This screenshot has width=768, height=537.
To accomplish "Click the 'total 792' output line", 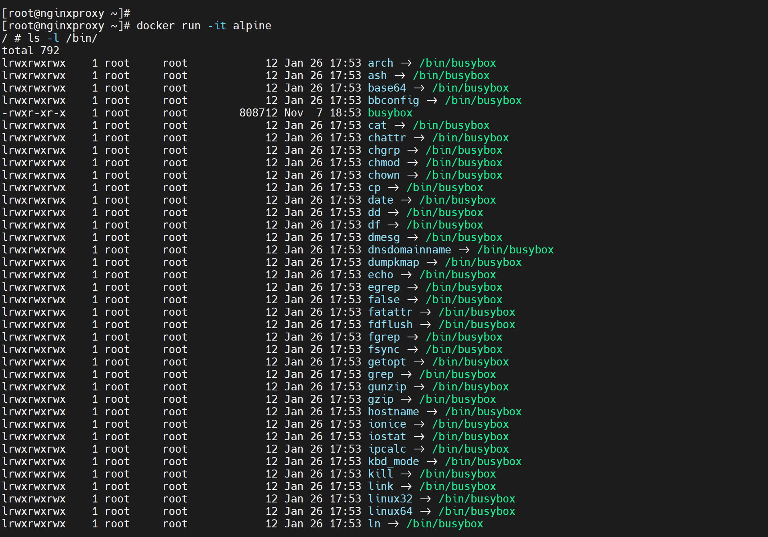I will tap(31, 51).
